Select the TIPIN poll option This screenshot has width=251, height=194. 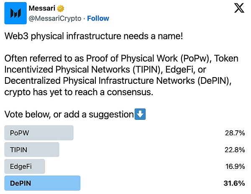[x=32, y=150]
